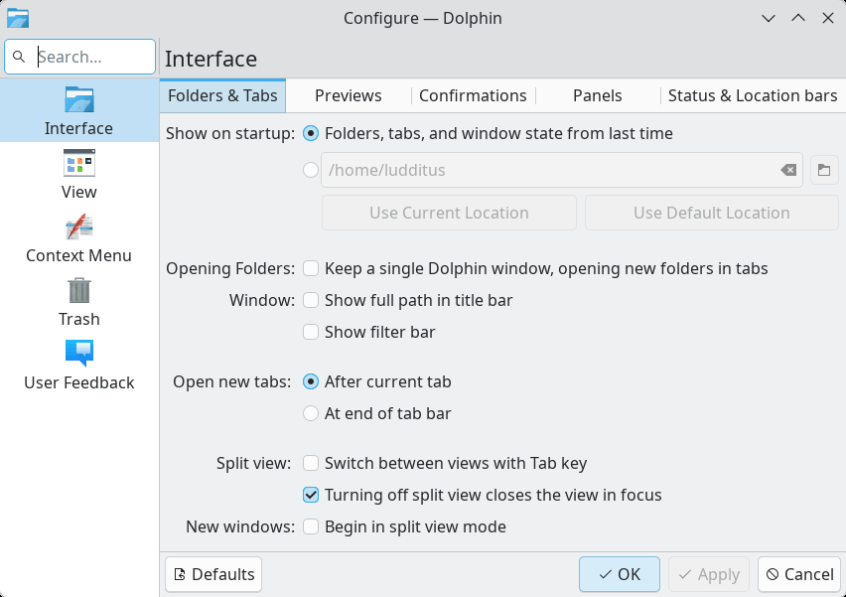Select the Context Menu category icon
The width and height of the screenshot is (846, 597).
[79, 227]
